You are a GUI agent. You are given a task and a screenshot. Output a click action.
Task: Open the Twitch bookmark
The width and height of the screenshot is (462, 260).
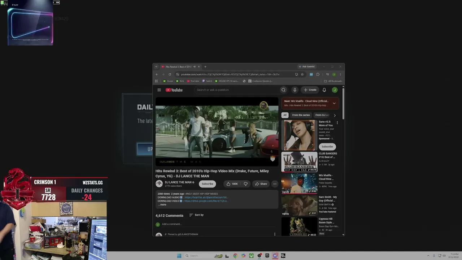pos(208,81)
